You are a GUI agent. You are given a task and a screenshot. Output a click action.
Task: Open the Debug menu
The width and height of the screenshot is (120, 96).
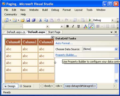(55, 10)
